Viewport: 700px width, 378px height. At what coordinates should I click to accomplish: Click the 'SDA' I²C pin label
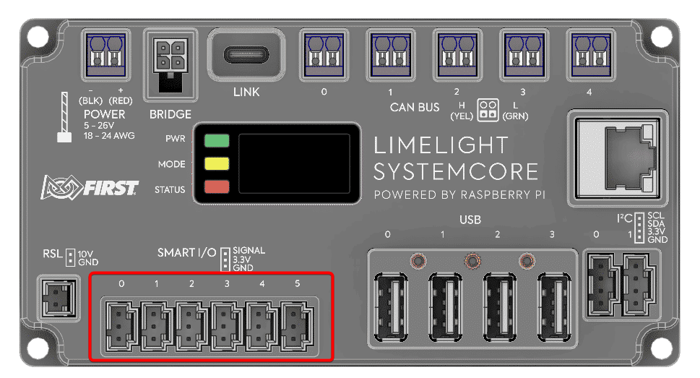click(x=656, y=224)
